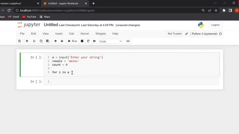Viewport: 239px width, 134px height.
Task: Copy selected cells icon
Action: click(41, 41)
